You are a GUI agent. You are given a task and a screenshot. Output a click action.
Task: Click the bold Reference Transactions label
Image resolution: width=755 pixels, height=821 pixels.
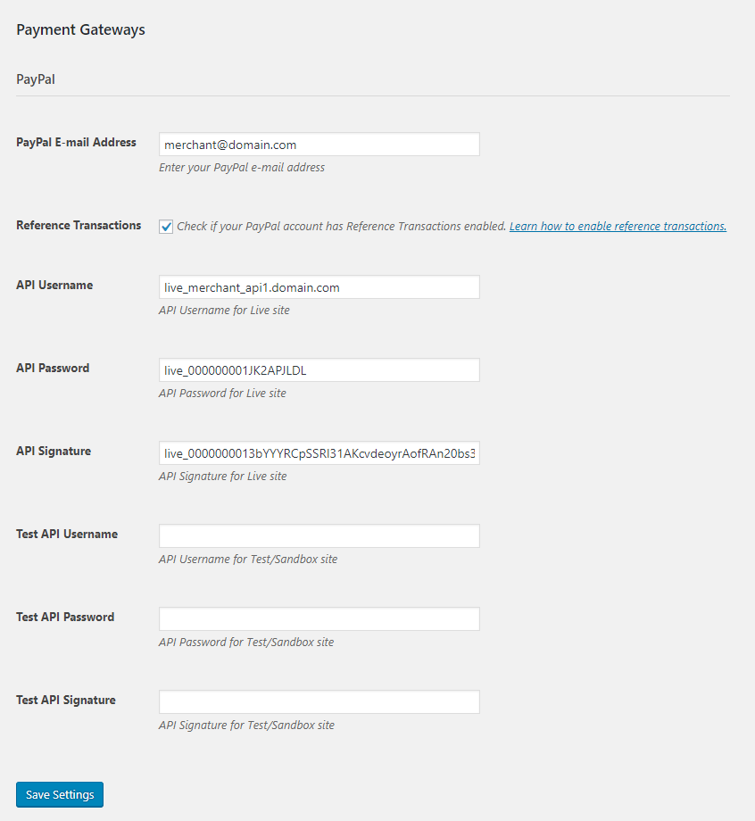79,226
